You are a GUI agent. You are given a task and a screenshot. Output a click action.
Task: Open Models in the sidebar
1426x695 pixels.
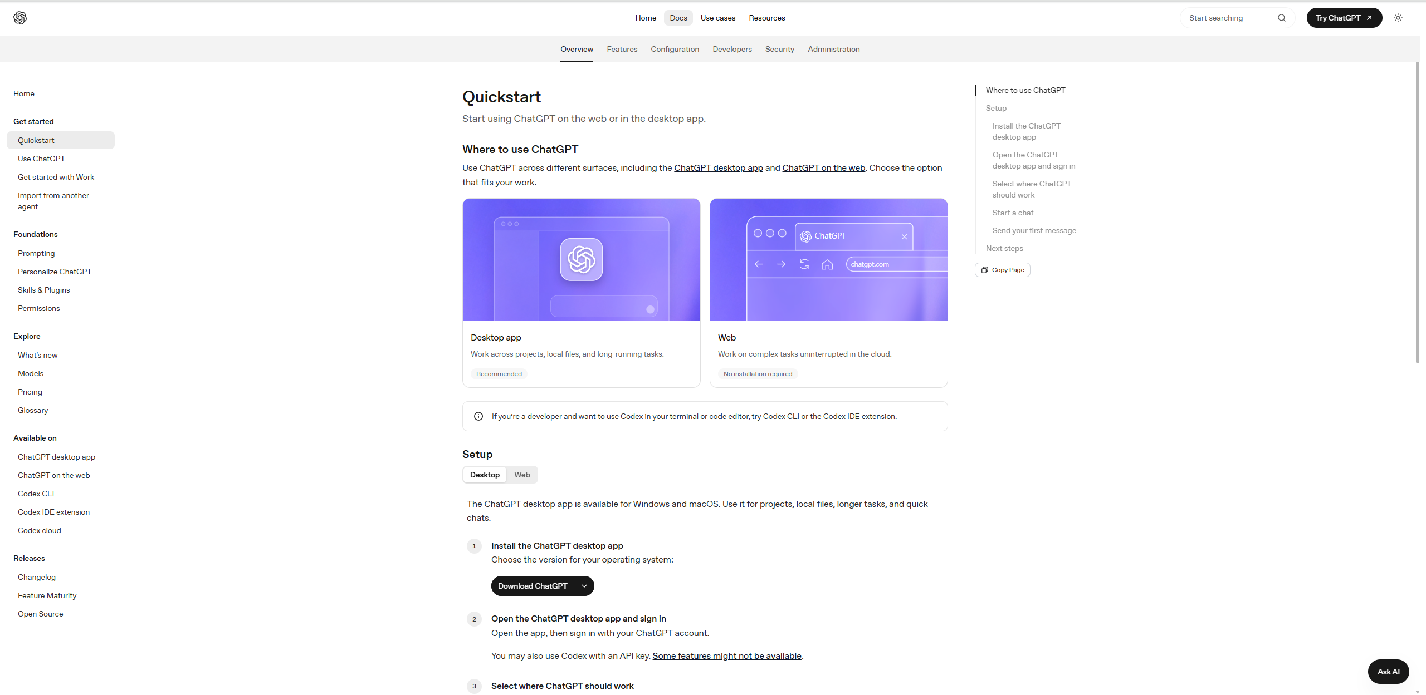pos(31,373)
